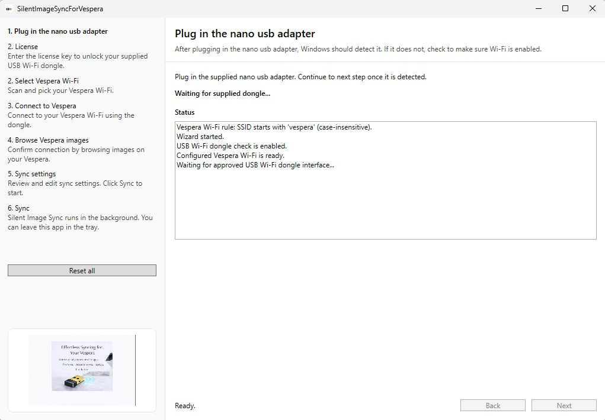Image resolution: width=605 pixels, height=420 pixels.
Task: Select step 1 Plug in the nano usb adapter
Action: click(57, 31)
